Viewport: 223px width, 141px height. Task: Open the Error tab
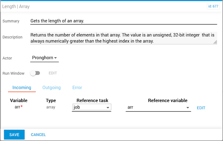pyautogui.click(x=77, y=88)
